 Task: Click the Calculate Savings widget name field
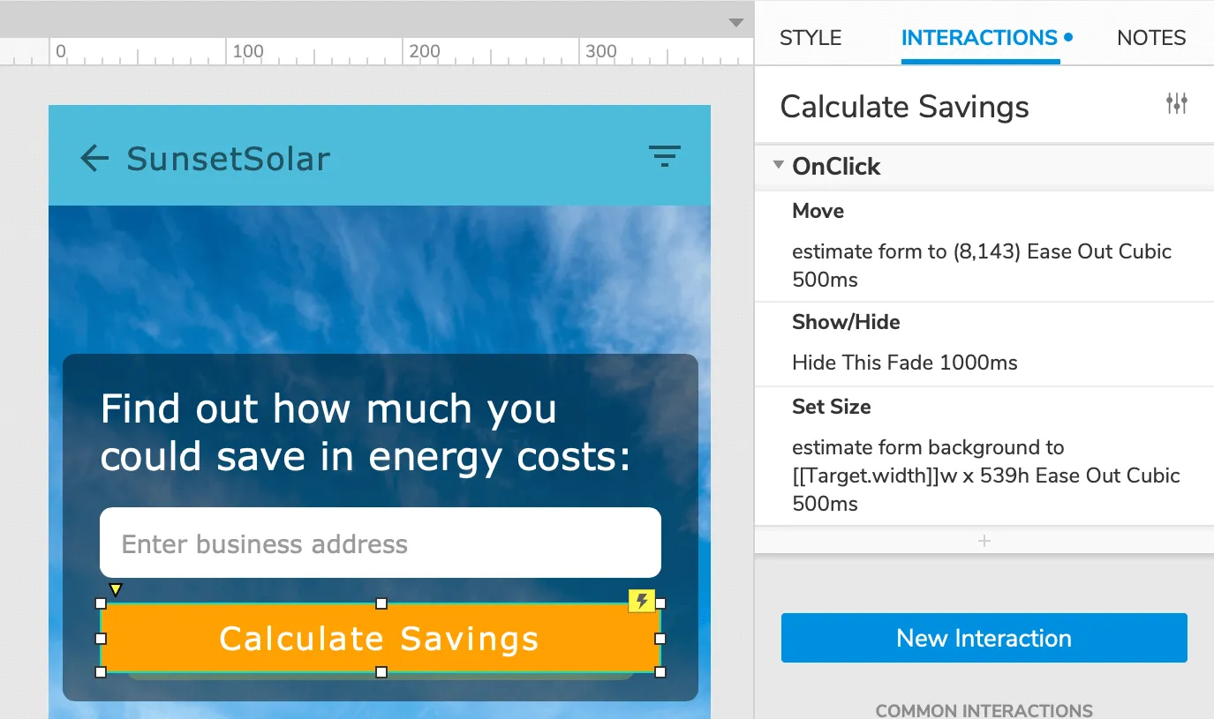click(905, 107)
